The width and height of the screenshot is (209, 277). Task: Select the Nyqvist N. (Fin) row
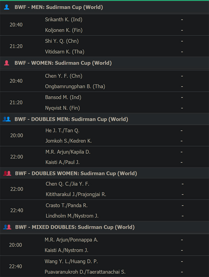point(62,108)
